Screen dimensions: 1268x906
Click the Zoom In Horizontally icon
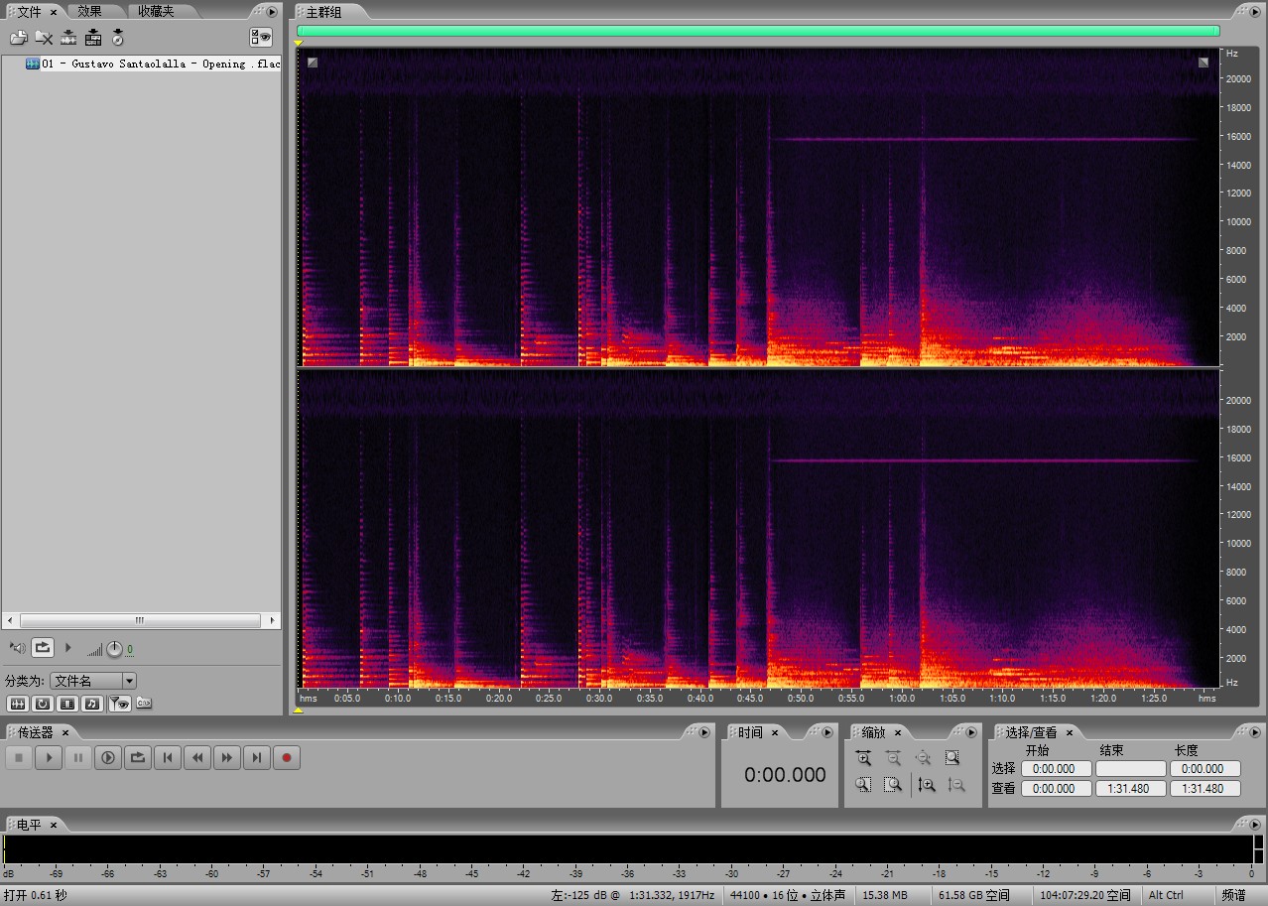863,758
